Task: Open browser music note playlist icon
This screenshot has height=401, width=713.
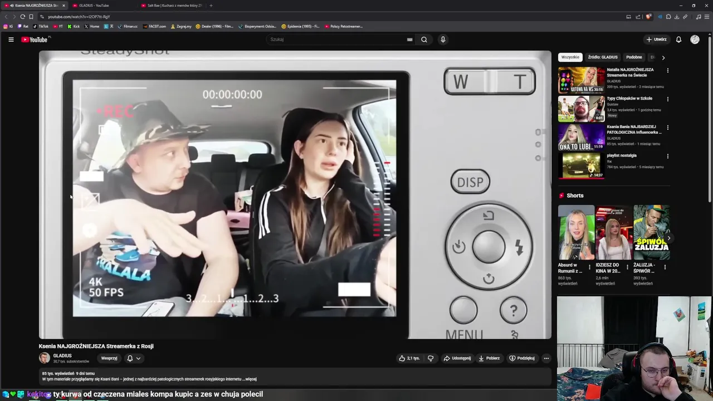Action: click(x=699, y=17)
